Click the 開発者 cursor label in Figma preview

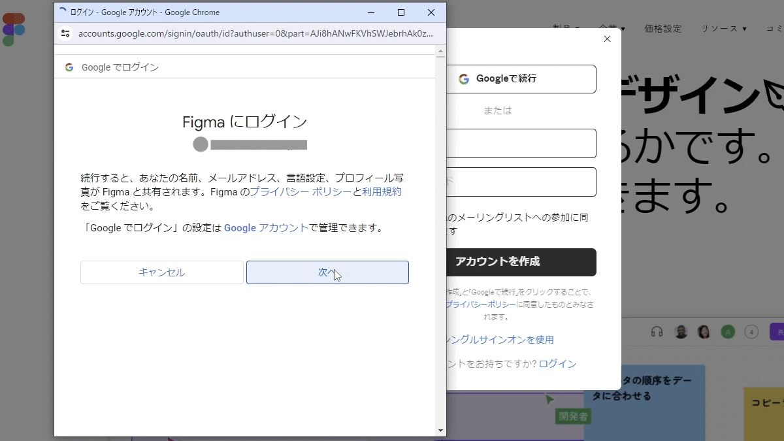[x=573, y=416]
